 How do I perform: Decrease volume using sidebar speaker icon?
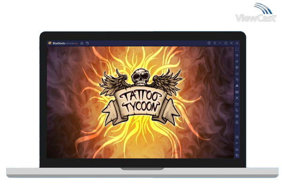tap(237, 61)
